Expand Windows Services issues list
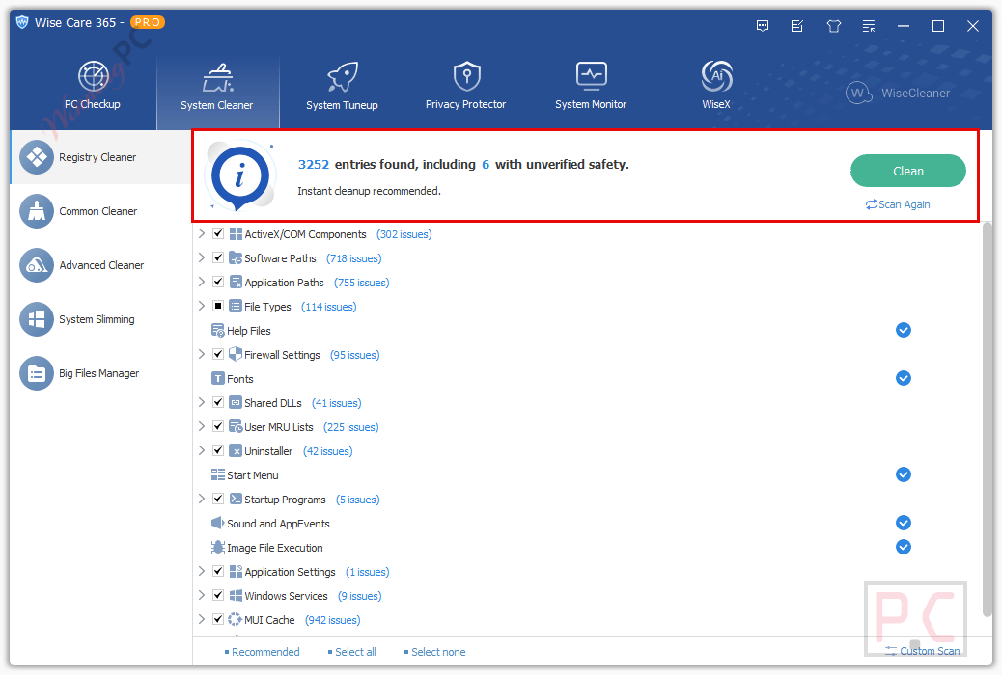 (x=202, y=595)
